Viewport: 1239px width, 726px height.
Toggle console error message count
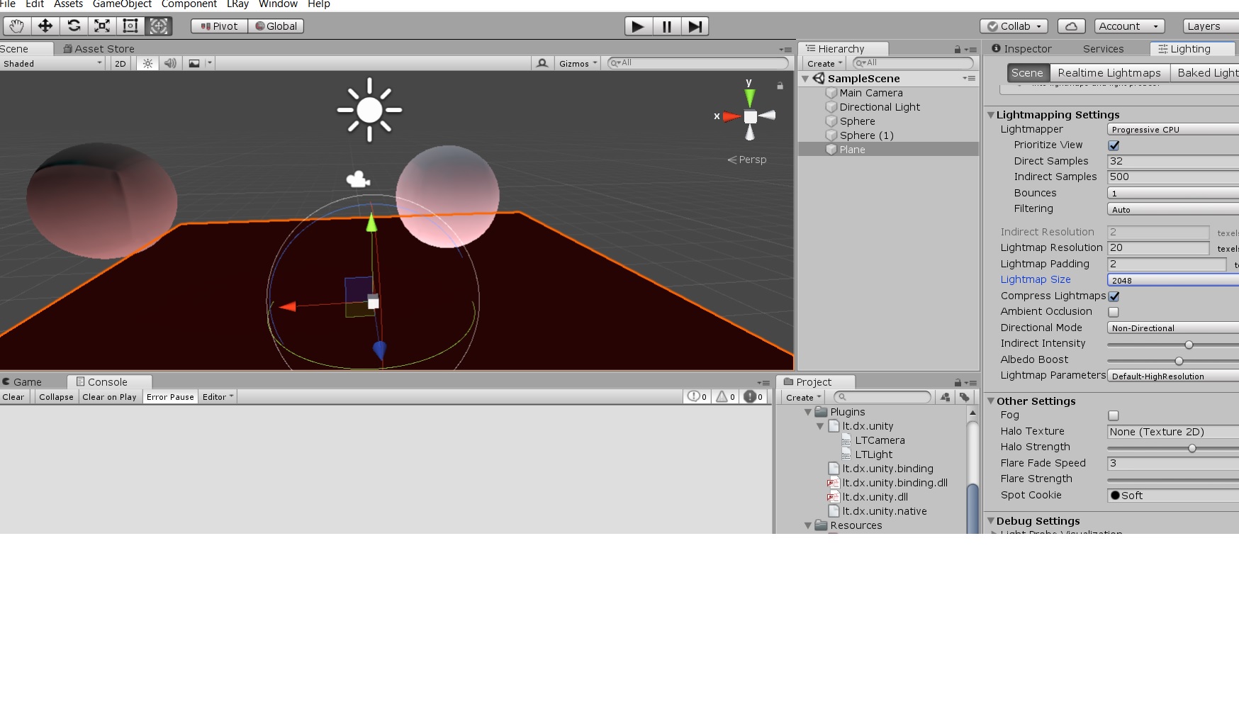pyautogui.click(x=753, y=397)
